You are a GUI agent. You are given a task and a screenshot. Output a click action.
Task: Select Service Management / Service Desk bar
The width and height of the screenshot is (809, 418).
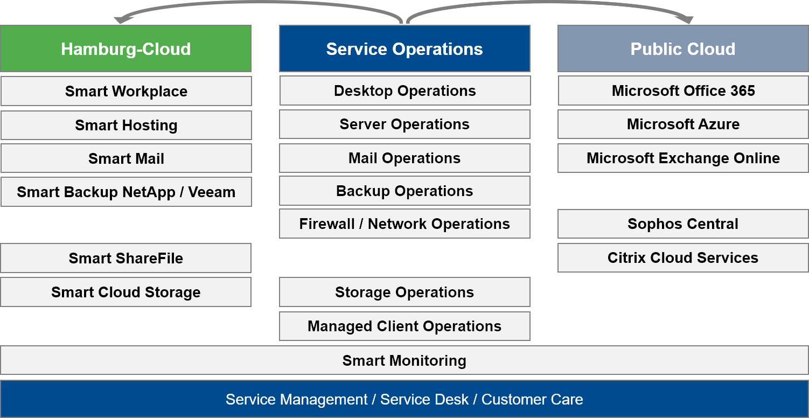tap(404, 399)
